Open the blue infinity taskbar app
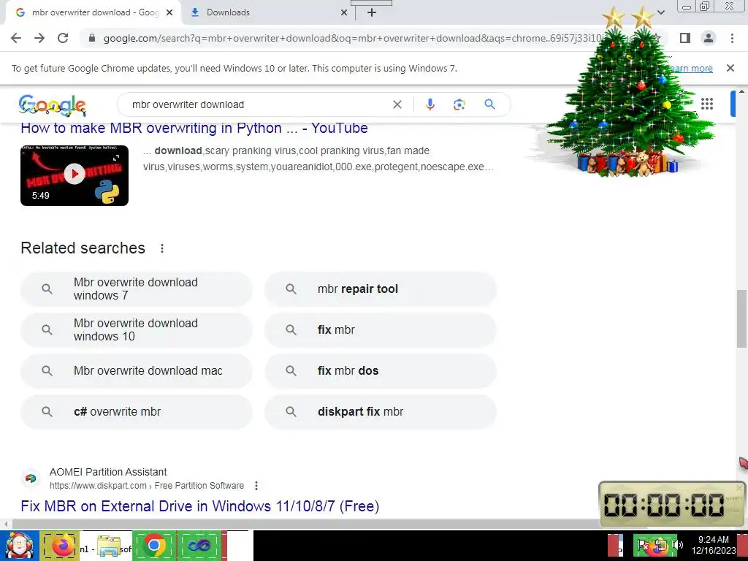748x561 pixels. click(199, 545)
